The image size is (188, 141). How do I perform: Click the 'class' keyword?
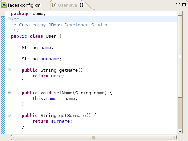[x=36, y=36]
